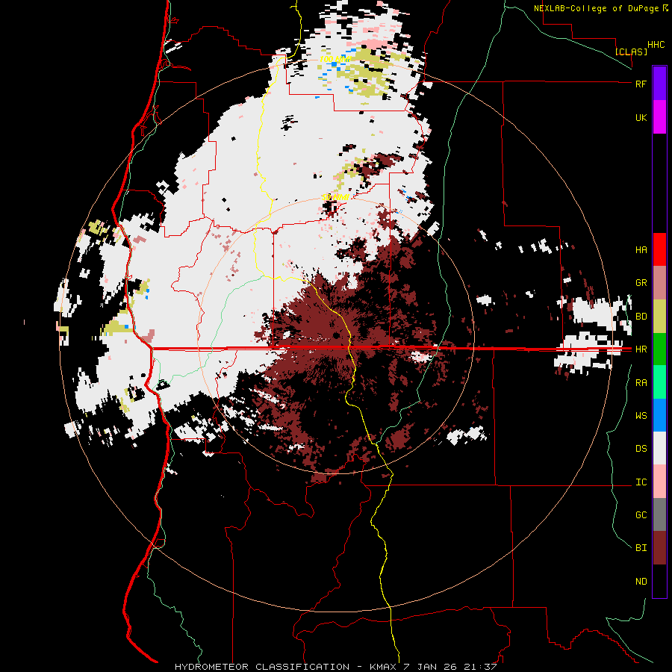672x672 pixels.
Task: Click the BI legend label
Action: pos(641,548)
